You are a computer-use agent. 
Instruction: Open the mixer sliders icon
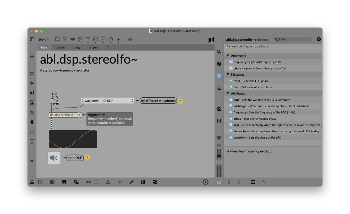[219, 121]
